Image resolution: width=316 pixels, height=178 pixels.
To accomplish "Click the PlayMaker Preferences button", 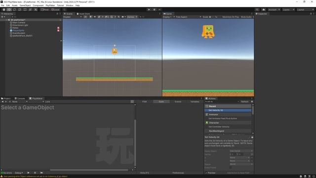I will click(x=178, y=173).
